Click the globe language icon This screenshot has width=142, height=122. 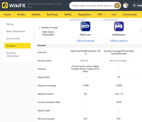(134, 5)
